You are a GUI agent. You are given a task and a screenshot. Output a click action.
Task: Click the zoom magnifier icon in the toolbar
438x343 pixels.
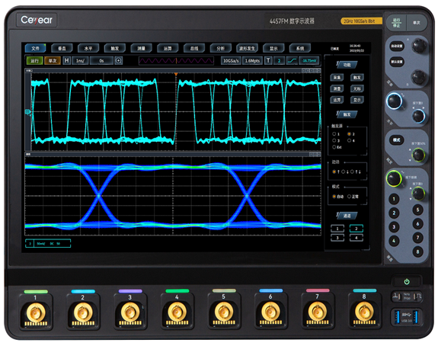(118, 60)
